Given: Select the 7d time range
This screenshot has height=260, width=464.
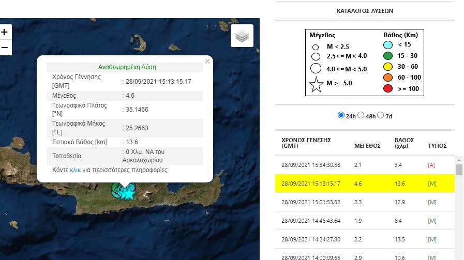Looking at the screenshot, I should (x=381, y=115).
